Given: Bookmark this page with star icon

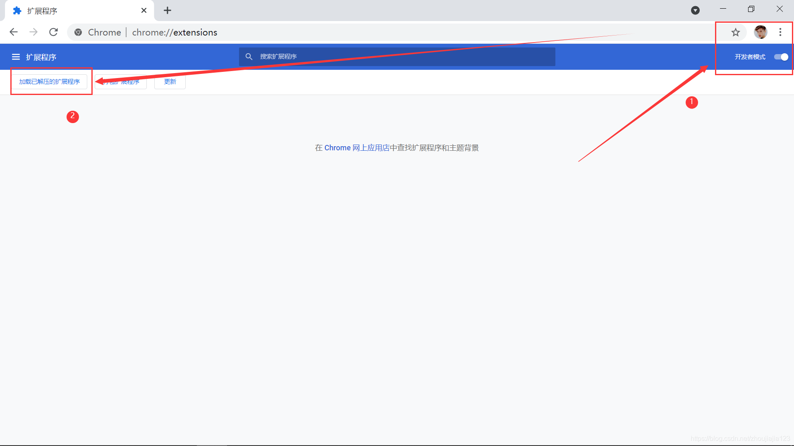Looking at the screenshot, I should click(x=735, y=32).
